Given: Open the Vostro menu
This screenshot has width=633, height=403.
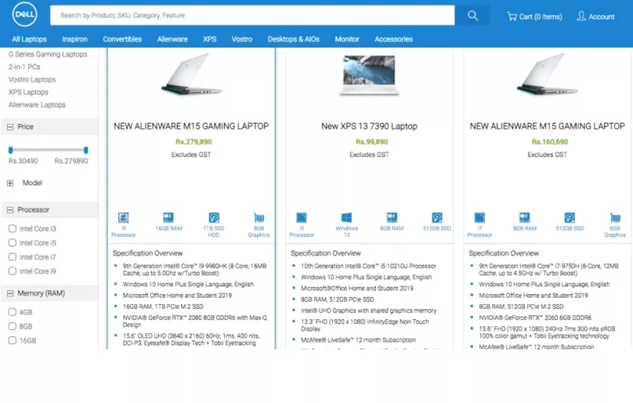Looking at the screenshot, I should [242, 39].
